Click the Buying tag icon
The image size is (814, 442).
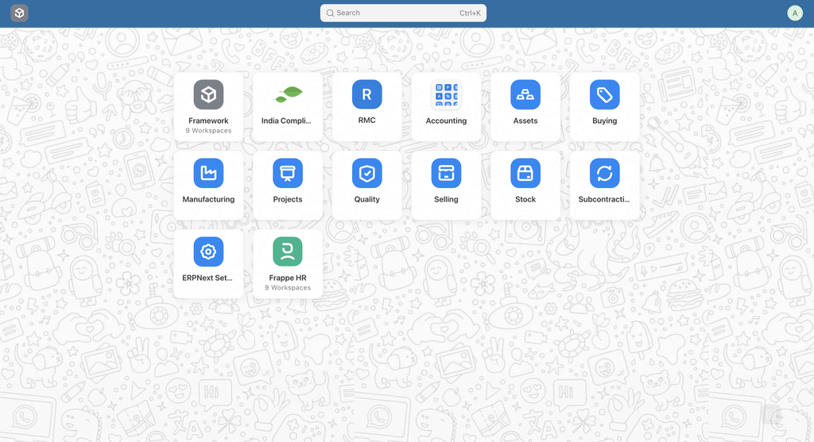pyautogui.click(x=604, y=95)
